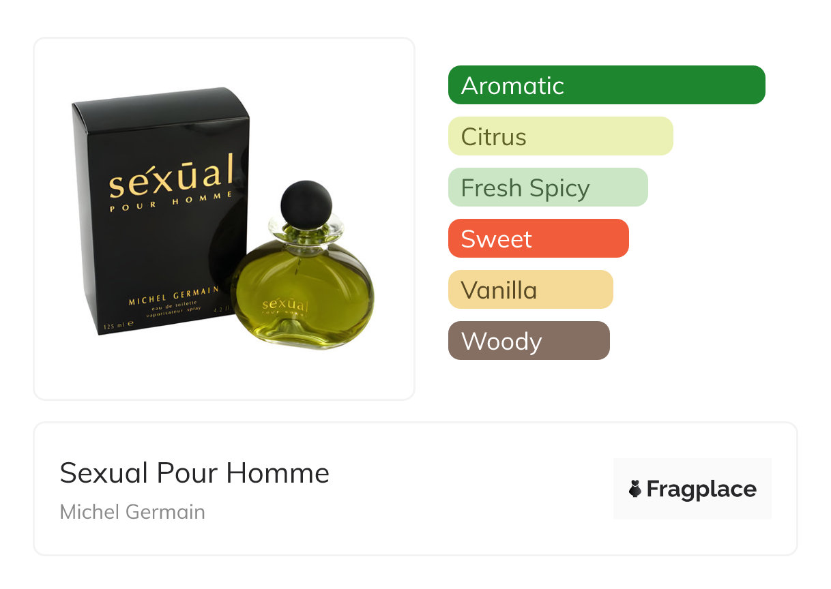Choose the Fresh Spicy accord bar
The width and height of the screenshot is (831, 589).
click(x=548, y=187)
